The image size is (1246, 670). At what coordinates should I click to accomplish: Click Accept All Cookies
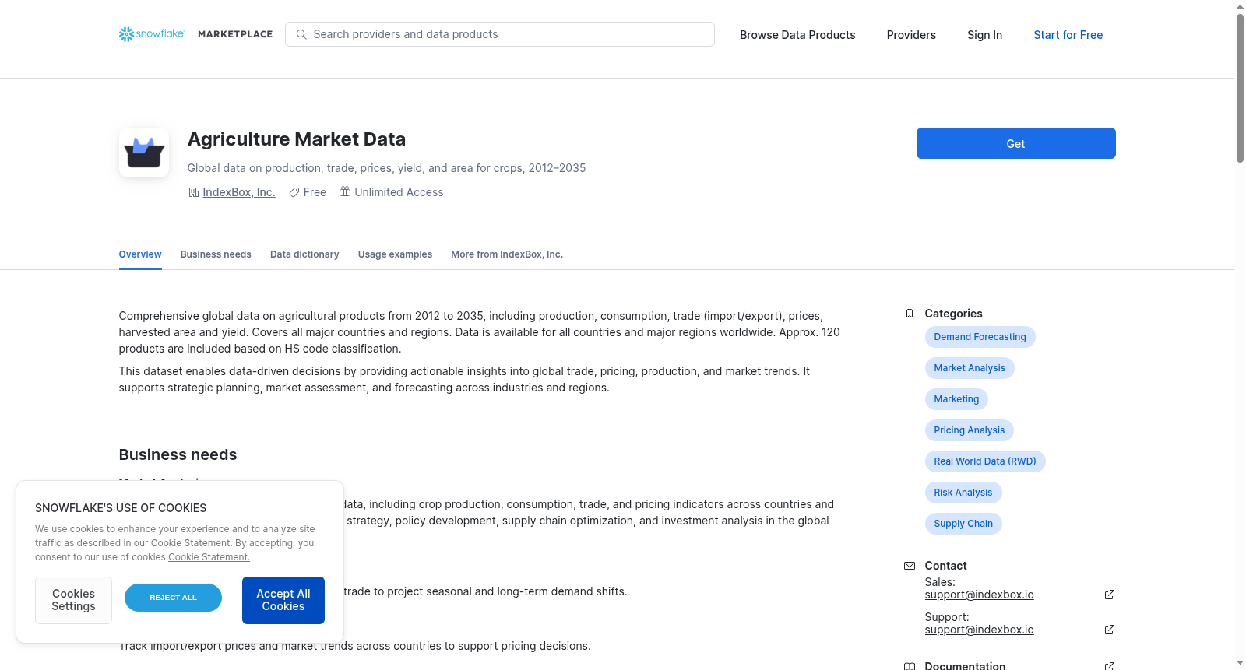(x=283, y=600)
